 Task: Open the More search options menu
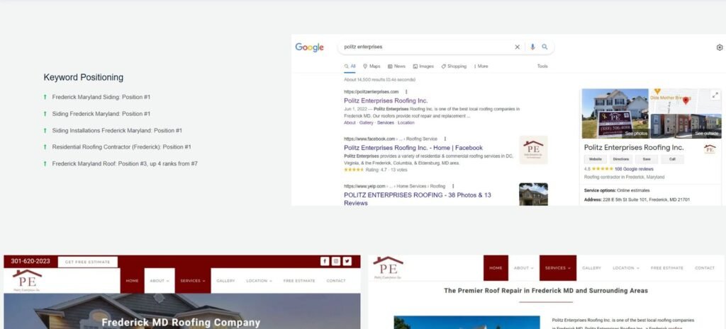(481, 66)
